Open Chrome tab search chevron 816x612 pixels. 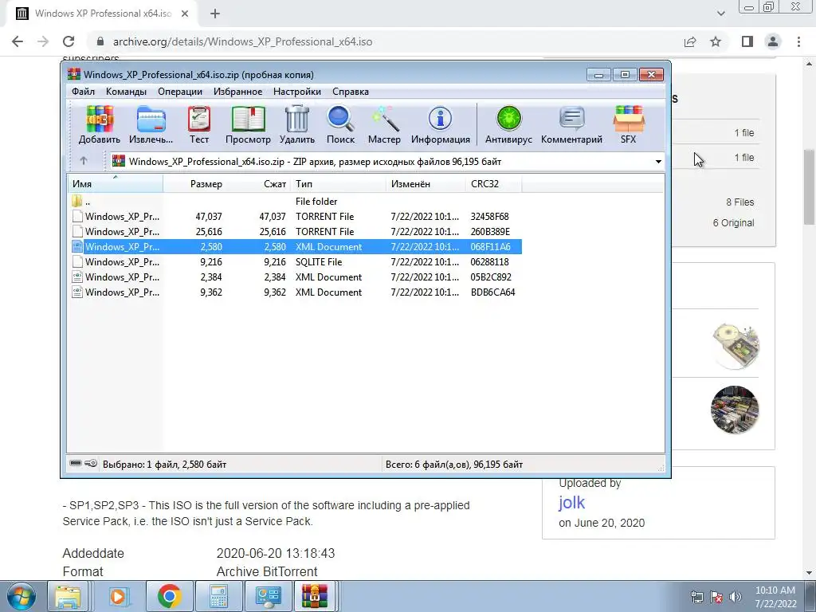[720, 14]
